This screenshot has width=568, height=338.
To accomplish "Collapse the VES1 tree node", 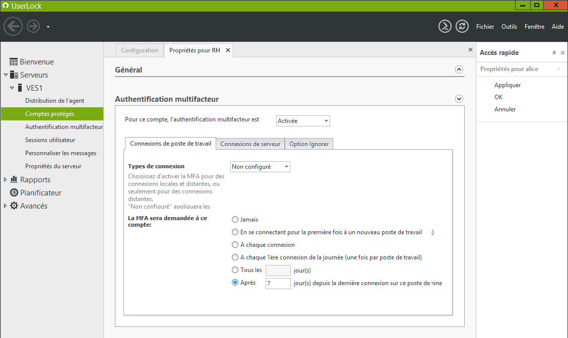I will (x=12, y=88).
